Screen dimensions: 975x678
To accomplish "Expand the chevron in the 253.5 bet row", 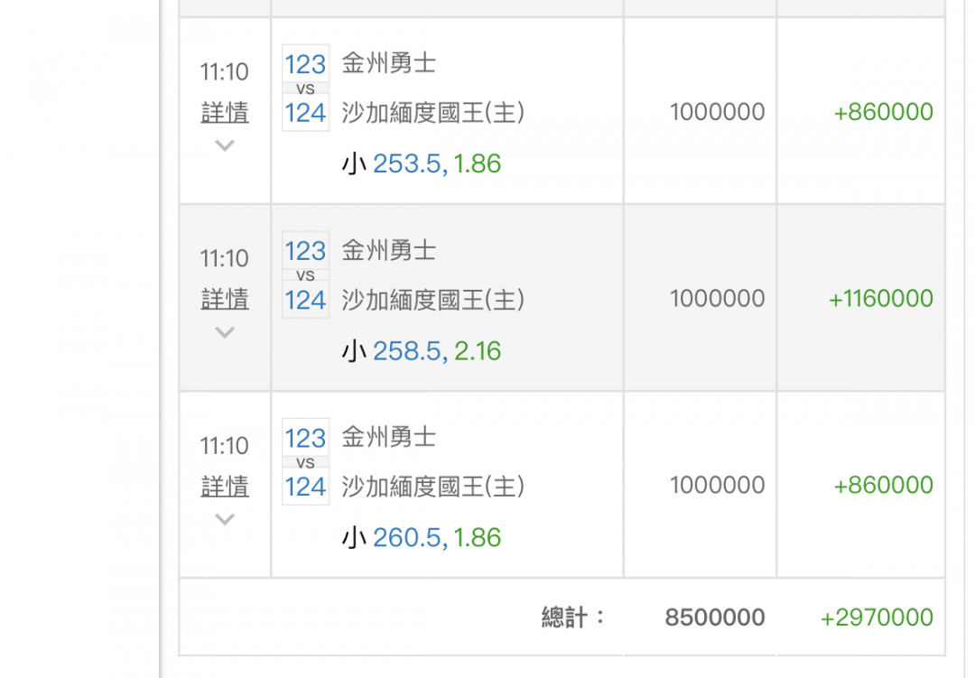I will click(x=225, y=145).
